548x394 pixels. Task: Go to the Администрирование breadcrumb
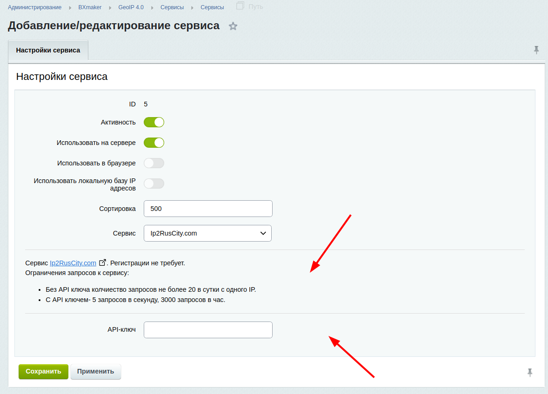pyautogui.click(x=34, y=7)
